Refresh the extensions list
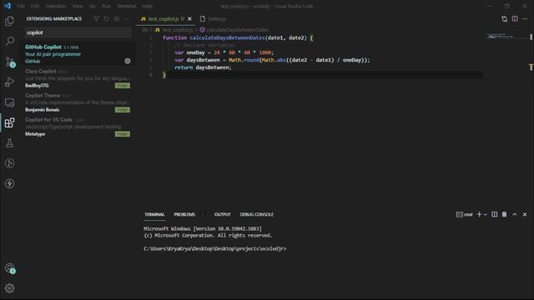 (107, 18)
